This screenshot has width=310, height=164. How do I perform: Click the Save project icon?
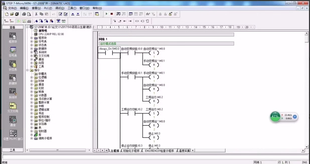(x=17, y=14)
